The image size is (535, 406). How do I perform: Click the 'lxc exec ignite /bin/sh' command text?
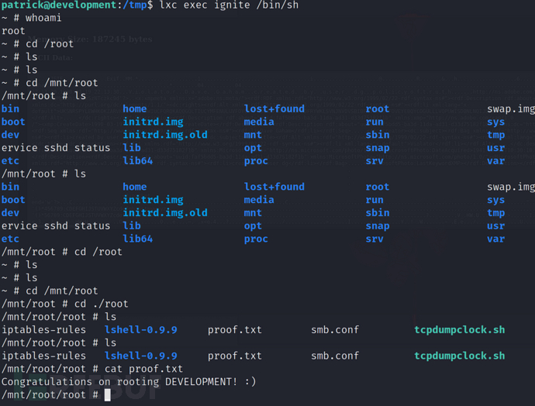coord(229,5)
